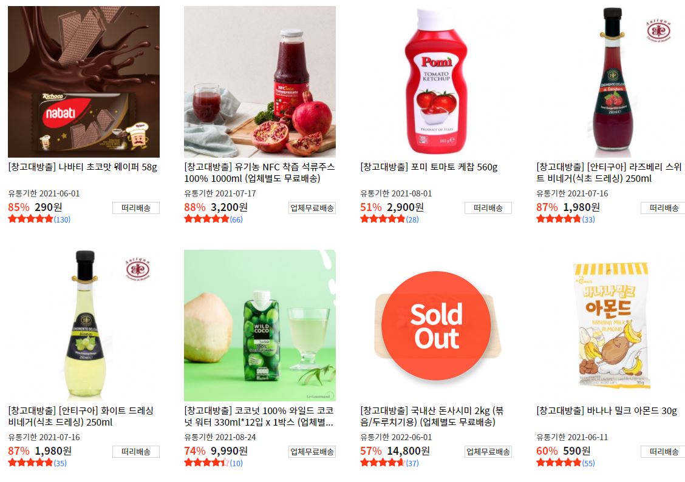Click 떠리배송 badge on Pomi ketchup
This screenshot has width=685, height=482.
488,208
